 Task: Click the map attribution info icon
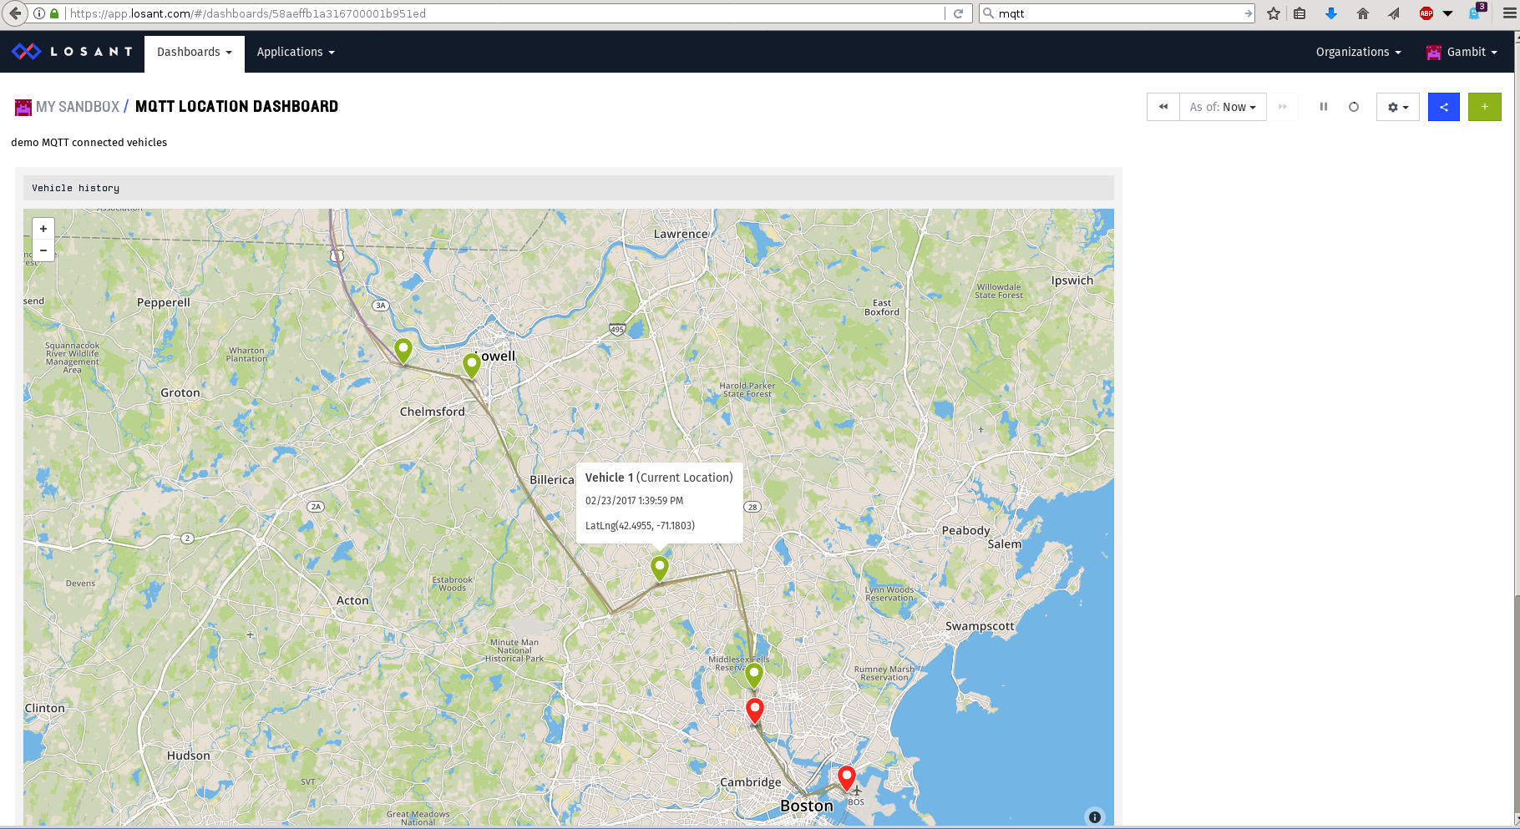point(1094,817)
